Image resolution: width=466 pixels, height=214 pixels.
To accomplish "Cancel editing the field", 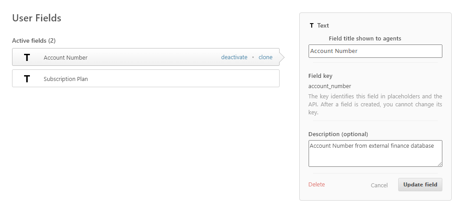I will (379, 185).
